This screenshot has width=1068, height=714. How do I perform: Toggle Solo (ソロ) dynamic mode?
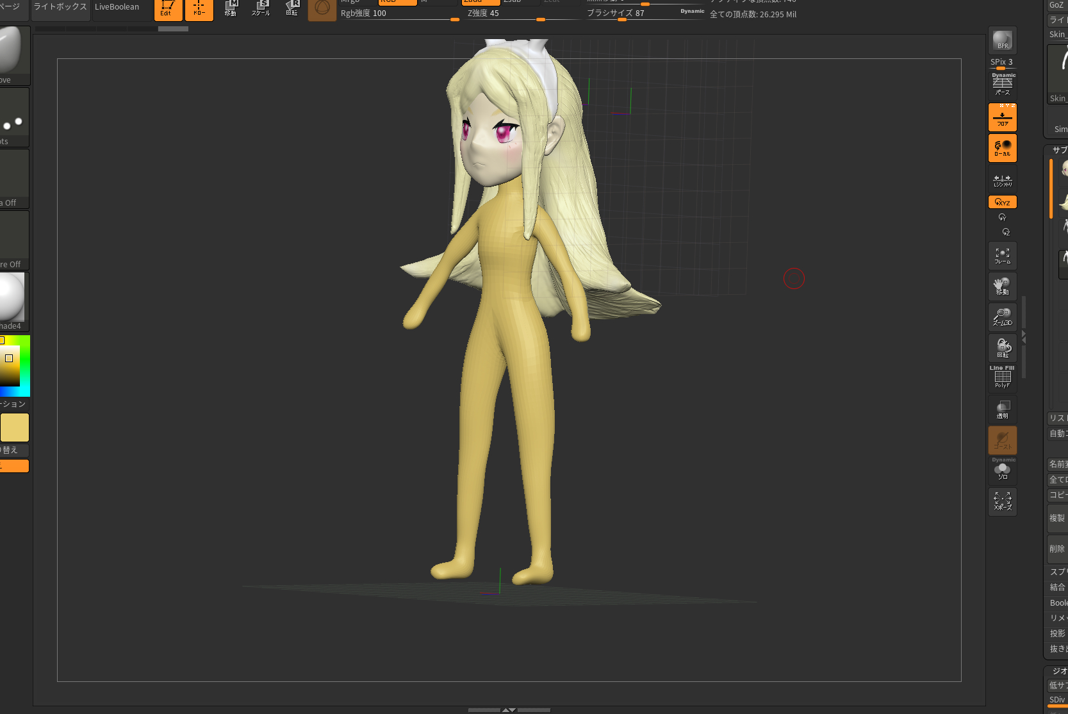point(1003,470)
